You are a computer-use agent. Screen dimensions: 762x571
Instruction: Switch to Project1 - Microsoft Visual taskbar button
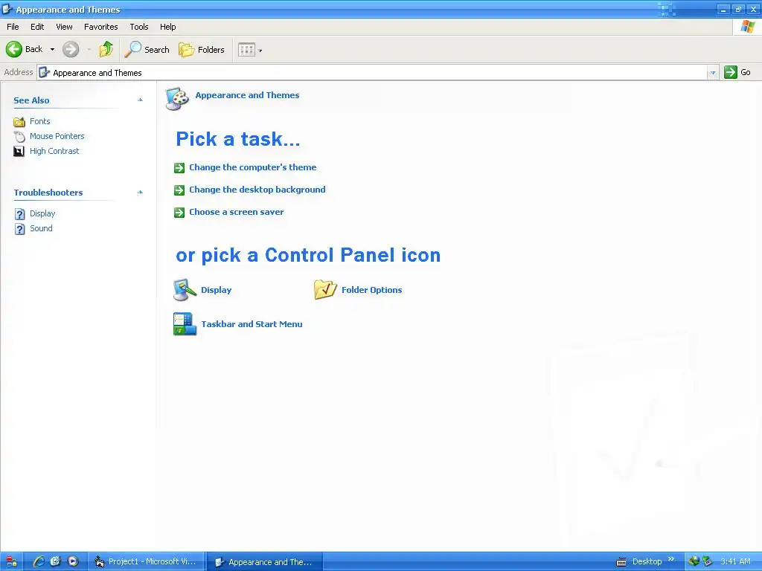click(146, 562)
